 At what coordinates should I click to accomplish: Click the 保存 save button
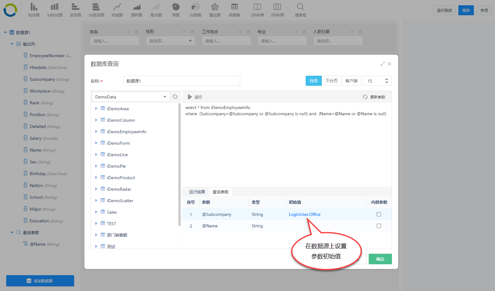tap(466, 10)
